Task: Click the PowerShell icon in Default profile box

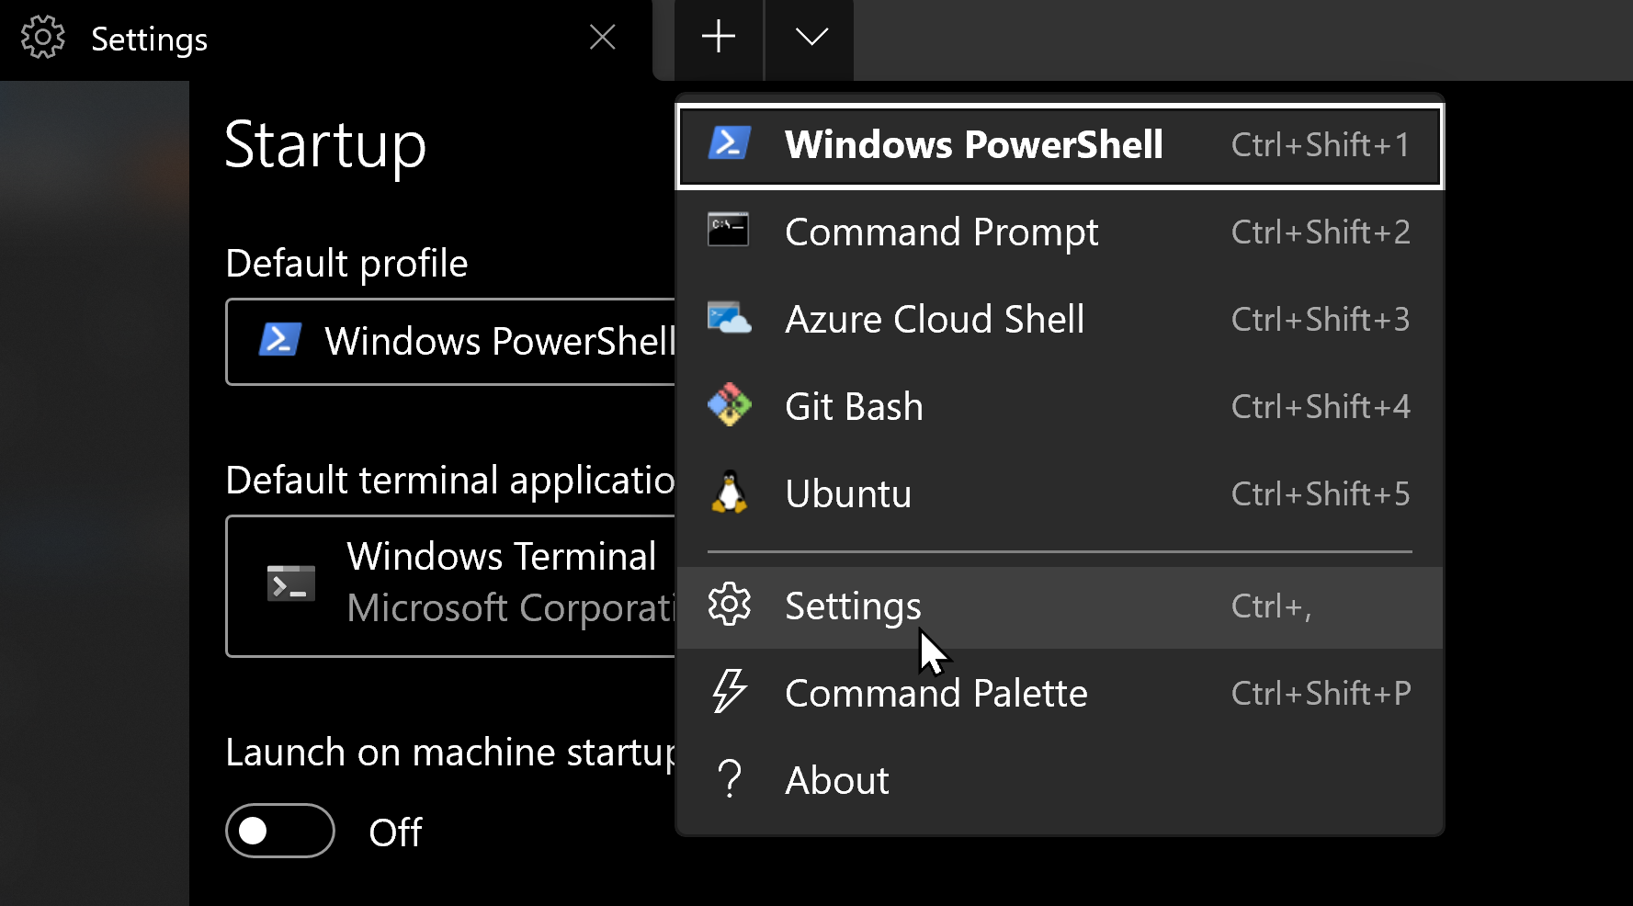Action: 280,340
